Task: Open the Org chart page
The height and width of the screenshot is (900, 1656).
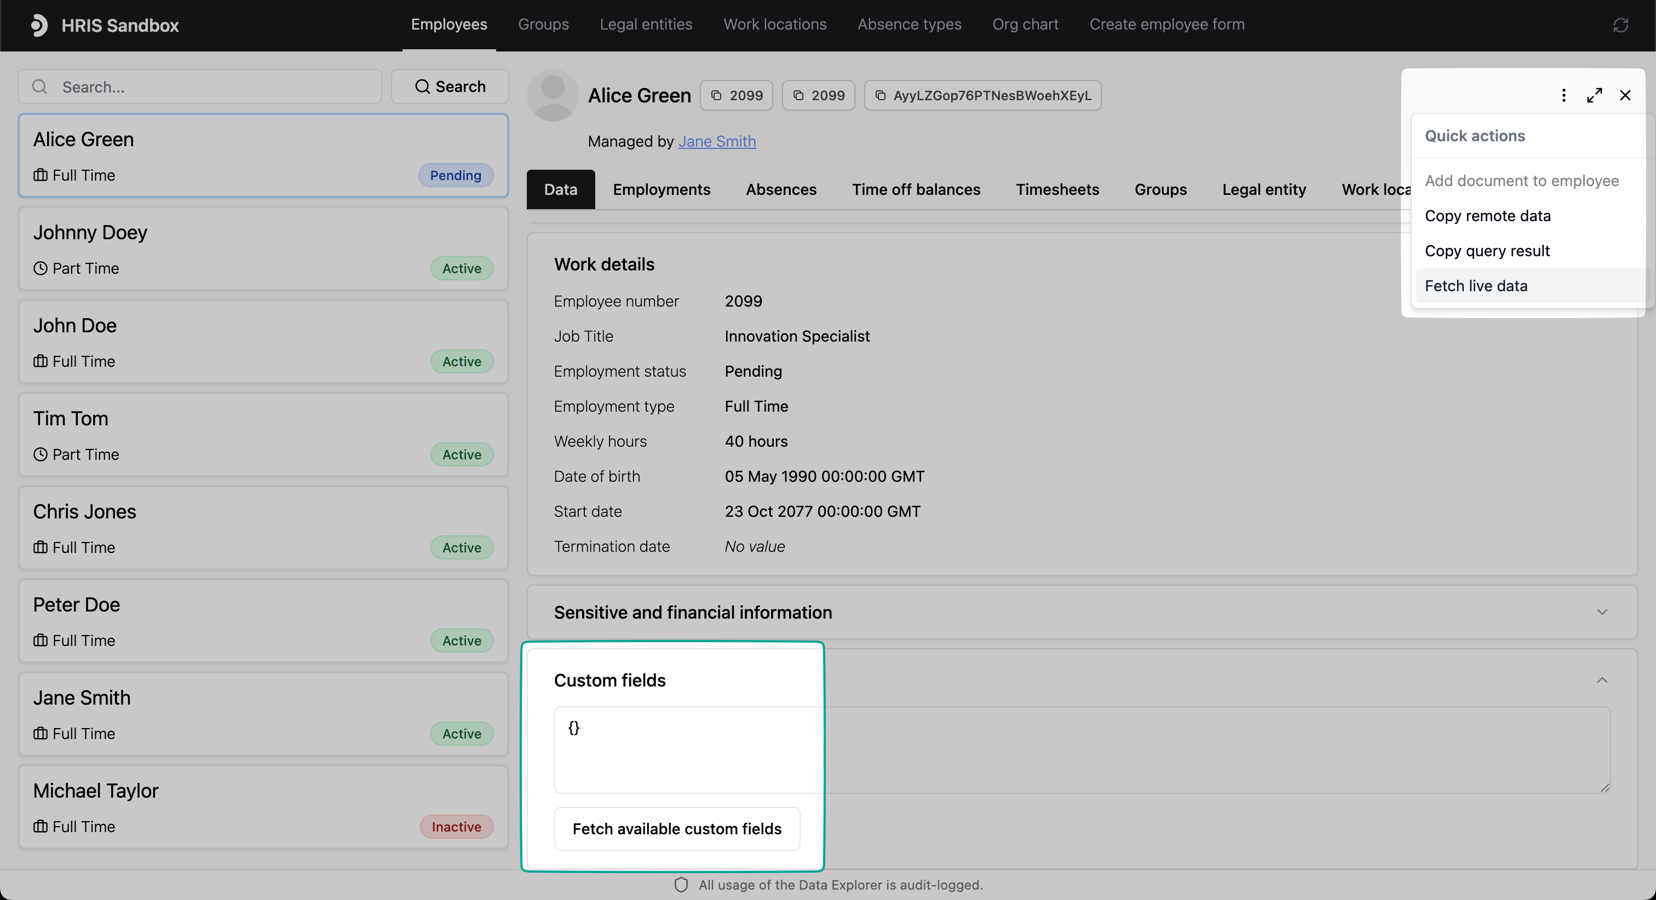Action: pyautogui.click(x=1025, y=25)
